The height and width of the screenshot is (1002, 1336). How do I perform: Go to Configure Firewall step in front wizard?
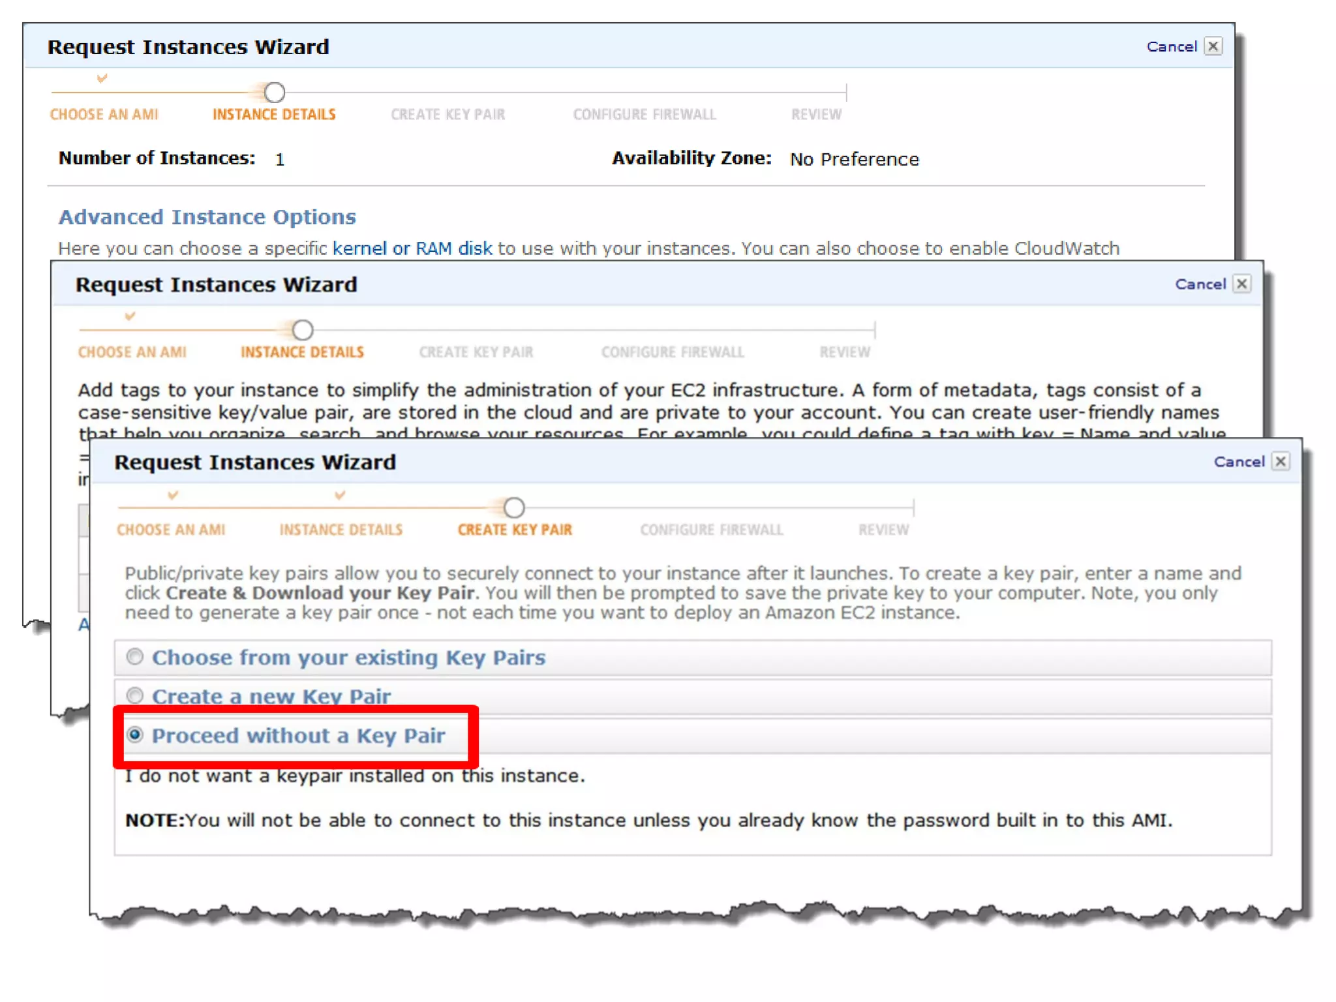711,530
